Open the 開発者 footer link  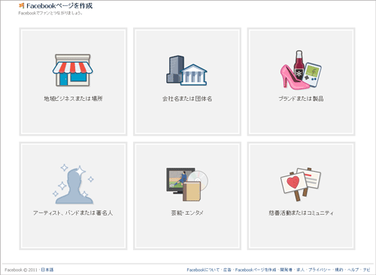pos(286,270)
